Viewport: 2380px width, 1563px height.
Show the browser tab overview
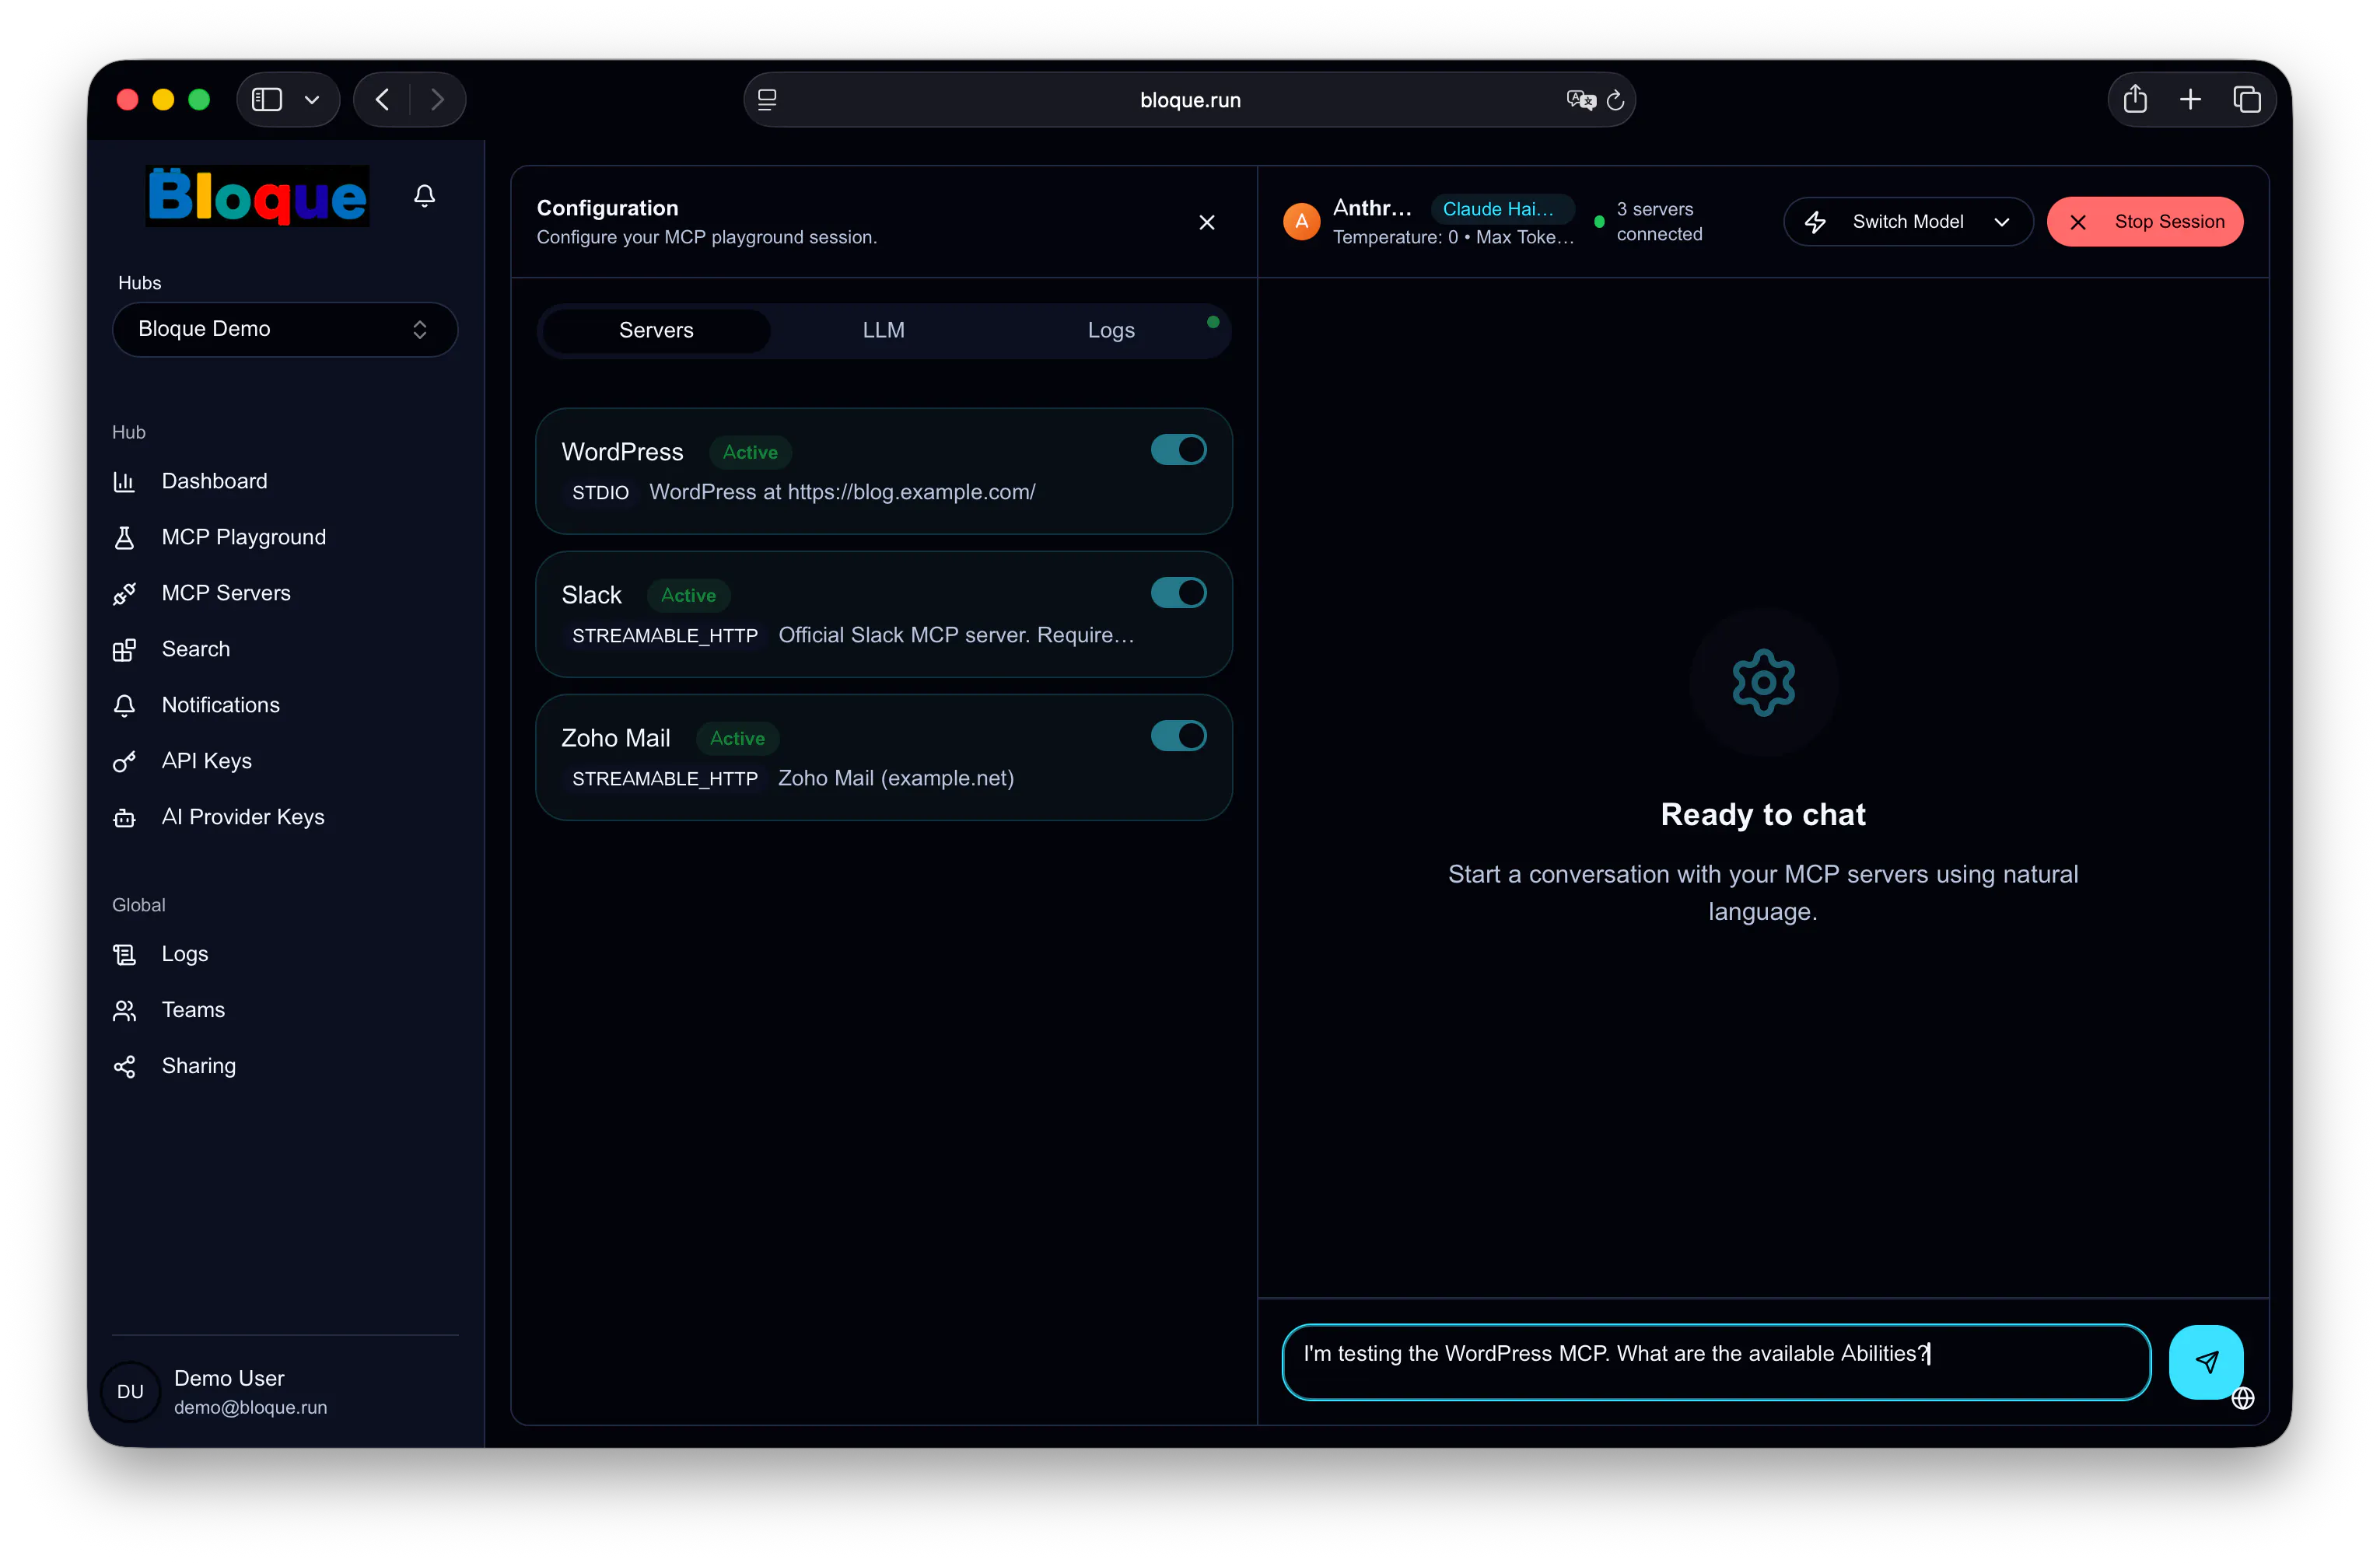pos(2247,99)
